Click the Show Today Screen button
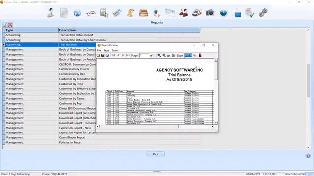Viewport: 314px width, 176px height. 295,174
